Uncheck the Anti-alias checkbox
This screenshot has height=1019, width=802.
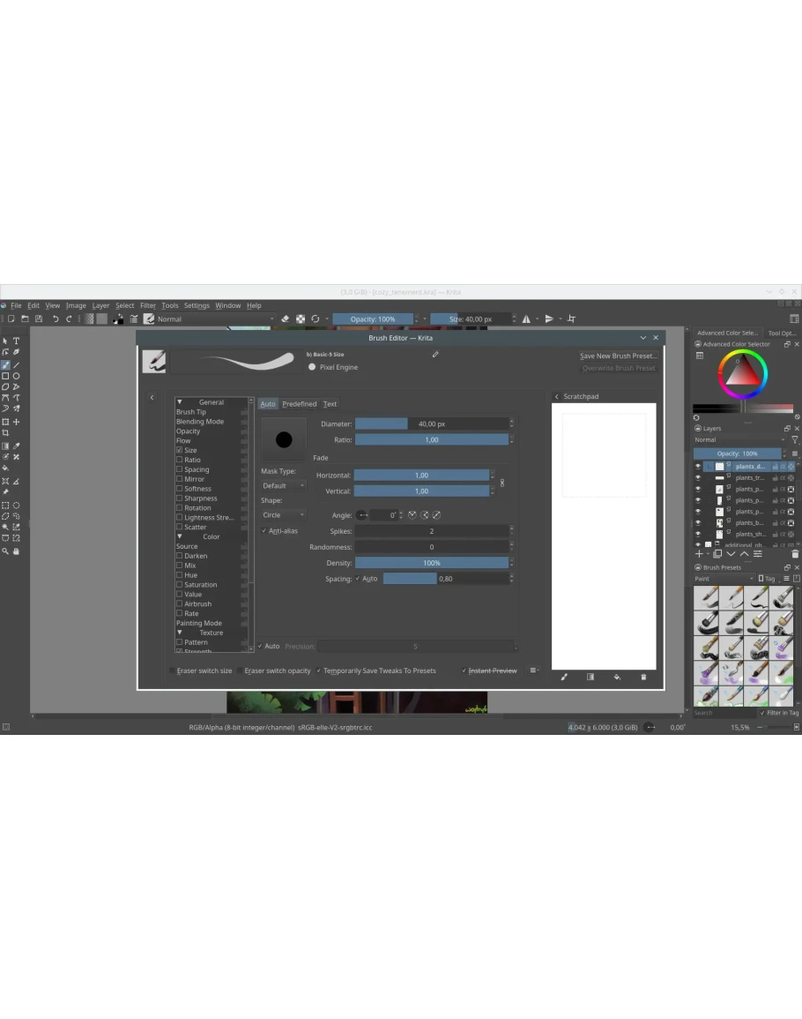[x=264, y=531]
